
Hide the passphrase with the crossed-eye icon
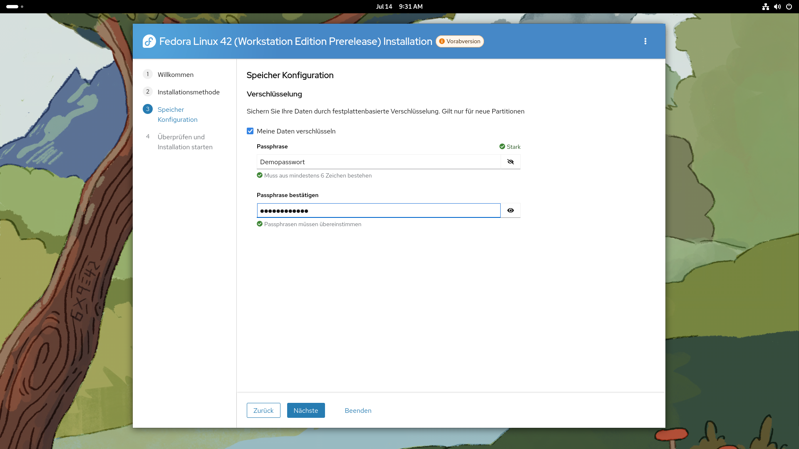pos(511,162)
